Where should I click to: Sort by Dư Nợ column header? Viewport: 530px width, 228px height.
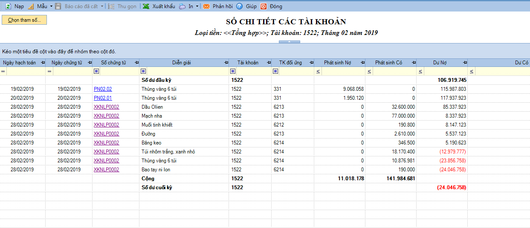[x=439, y=63]
